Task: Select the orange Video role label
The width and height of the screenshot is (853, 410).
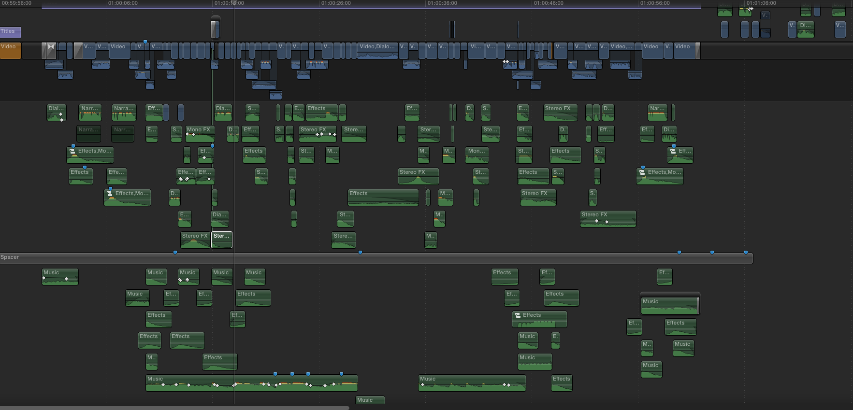Action: pos(10,50)
